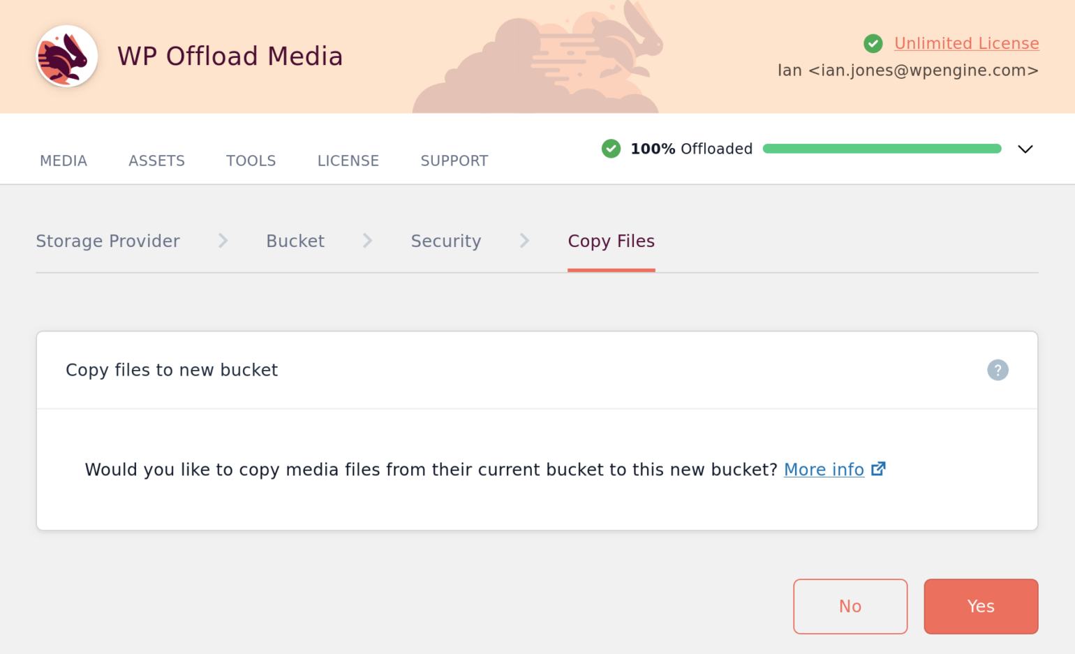The image size is (1075, 654).
Task: Return to the Bucket step
Action: pyautogui.click(x=295, y=241)
